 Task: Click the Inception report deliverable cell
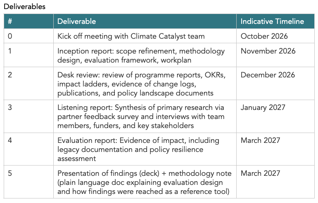tap(145, 55)
